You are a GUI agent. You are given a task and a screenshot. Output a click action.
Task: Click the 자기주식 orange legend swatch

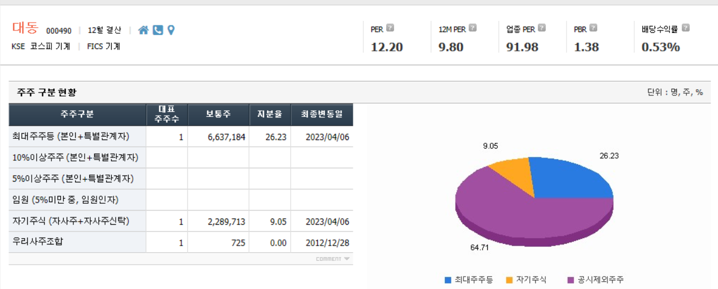point(509,280)
